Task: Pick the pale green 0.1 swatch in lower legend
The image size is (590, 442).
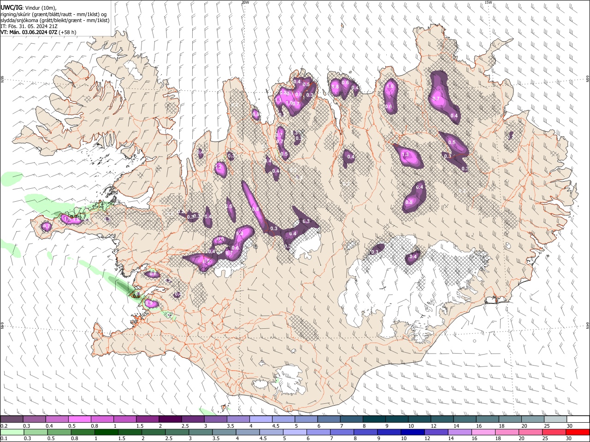Action: tap(12, 432)
